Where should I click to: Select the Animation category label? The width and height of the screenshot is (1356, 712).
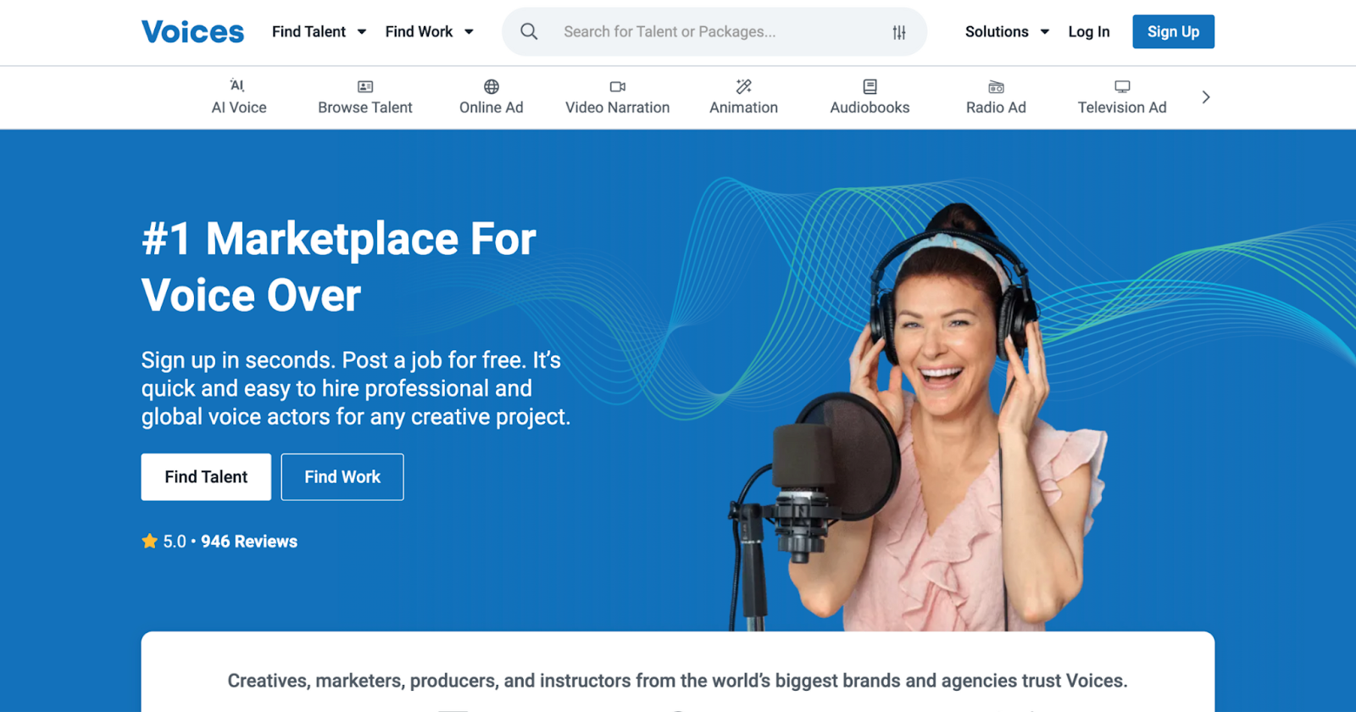pos(744,108)
